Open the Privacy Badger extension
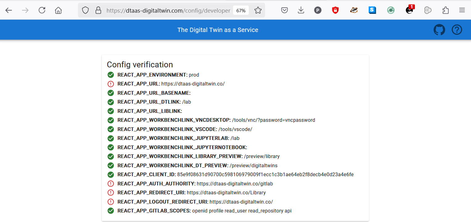 pos(354,10)
